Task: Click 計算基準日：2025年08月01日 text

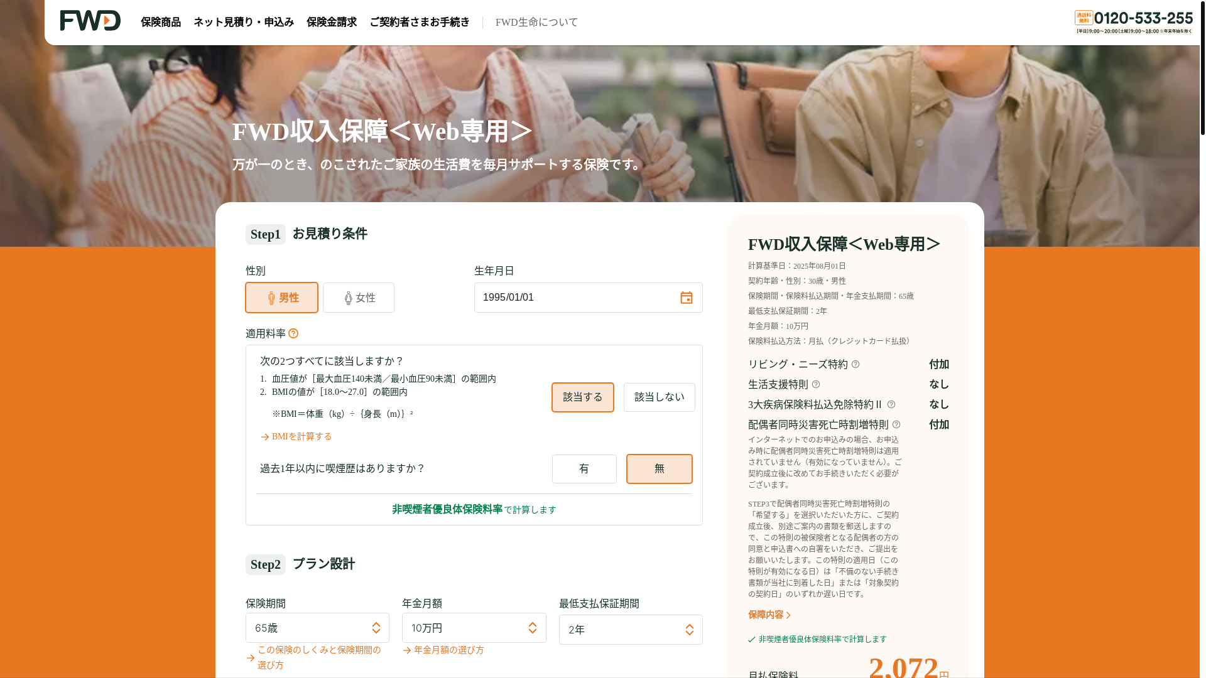Action: pyautogui.click(x=797, y=266)
